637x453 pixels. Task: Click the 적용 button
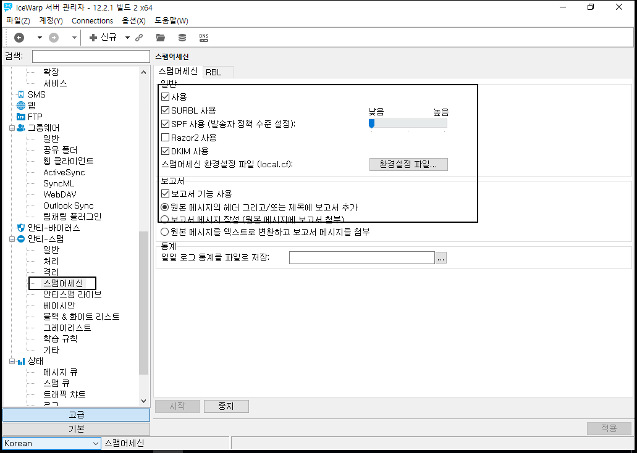click(609, 428)
